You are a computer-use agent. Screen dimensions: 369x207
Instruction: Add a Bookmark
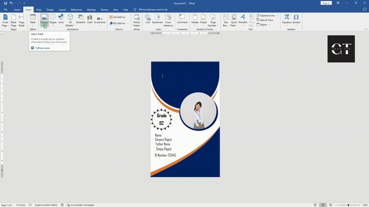tap(157, 19)
